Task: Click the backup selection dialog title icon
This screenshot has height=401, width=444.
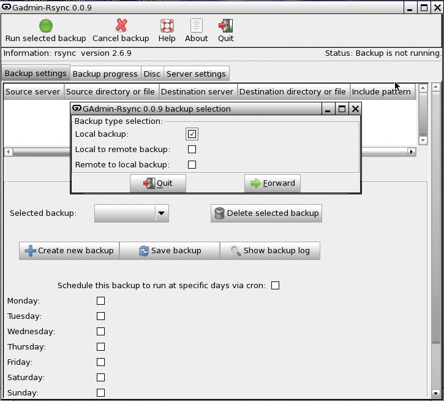Action: tap(77, 109)
